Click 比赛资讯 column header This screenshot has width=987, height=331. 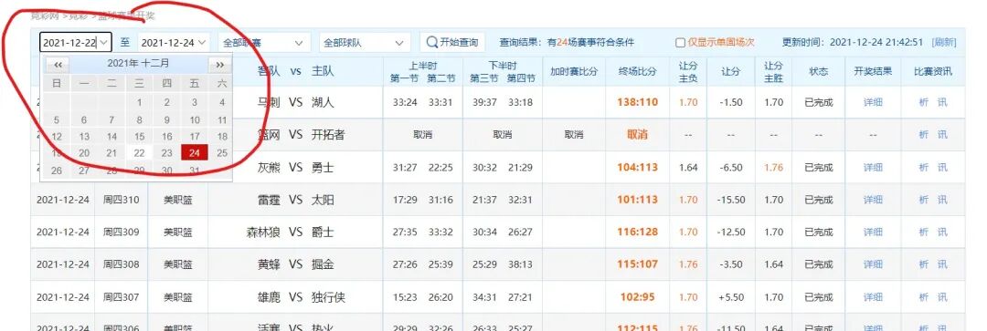point(933,72)
